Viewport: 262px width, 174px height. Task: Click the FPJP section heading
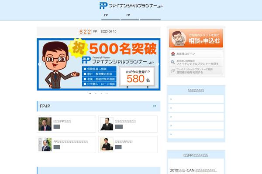(x=45, y=106)
